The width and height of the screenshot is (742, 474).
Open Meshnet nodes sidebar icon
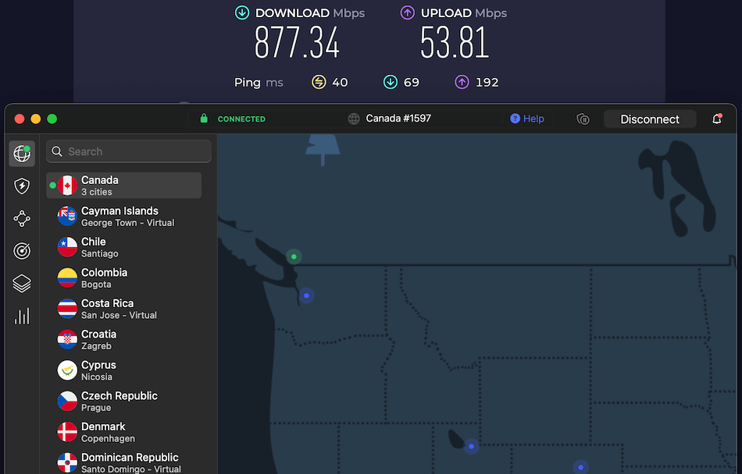pos(22,218)
